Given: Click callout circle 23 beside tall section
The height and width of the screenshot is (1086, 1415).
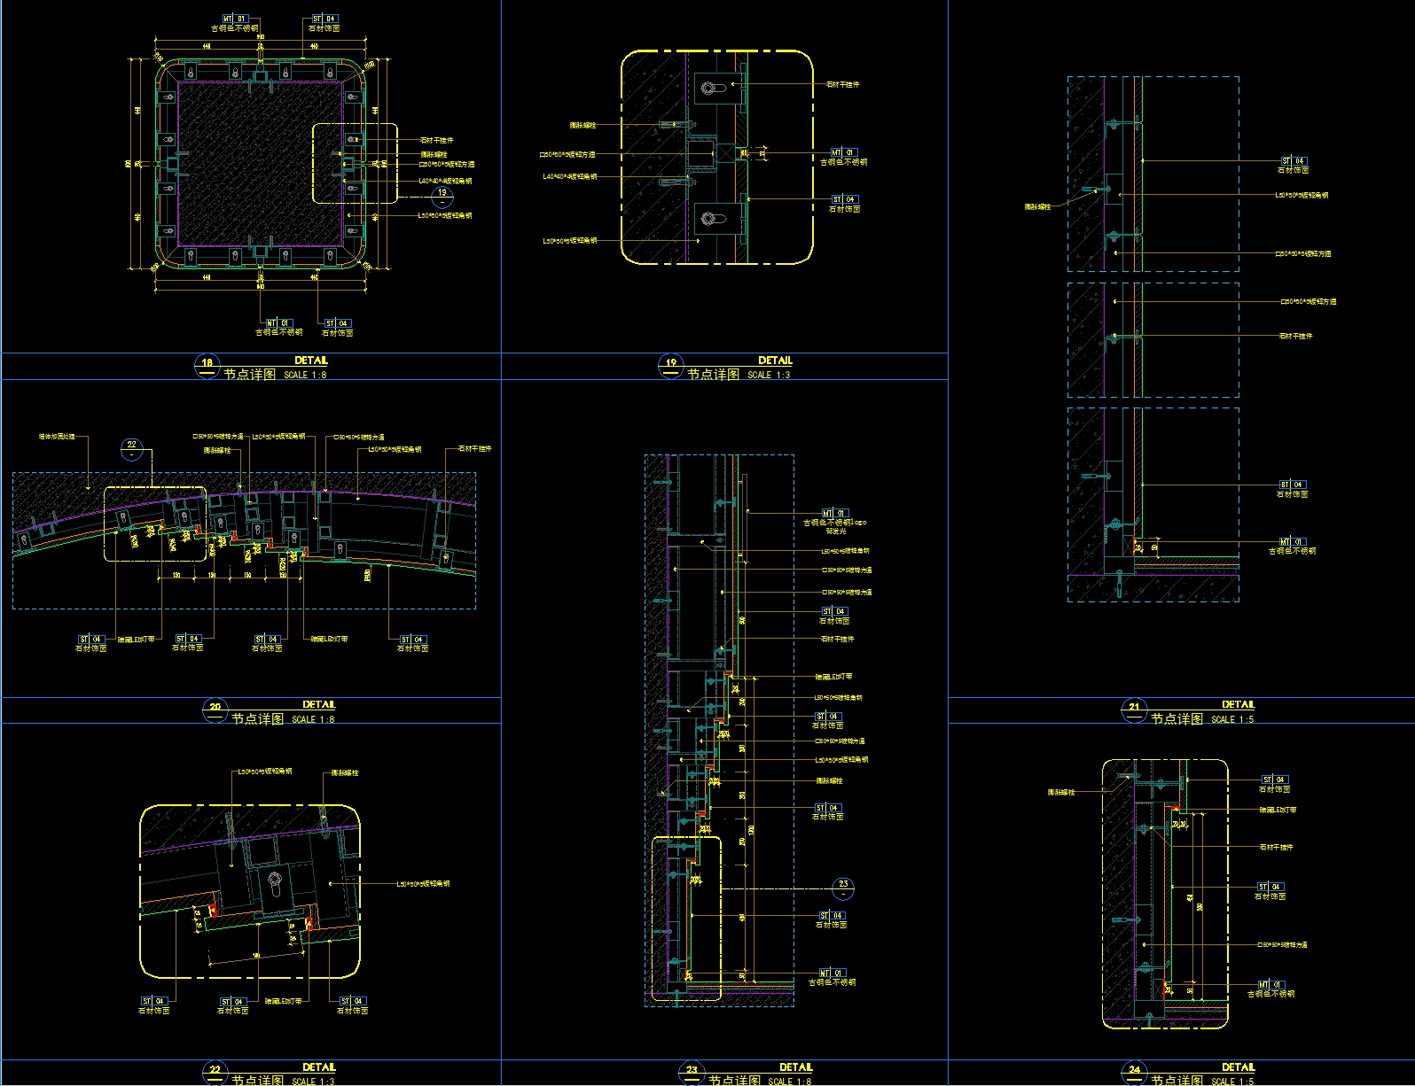Looking at the screenshot, I should coord(843,888).
